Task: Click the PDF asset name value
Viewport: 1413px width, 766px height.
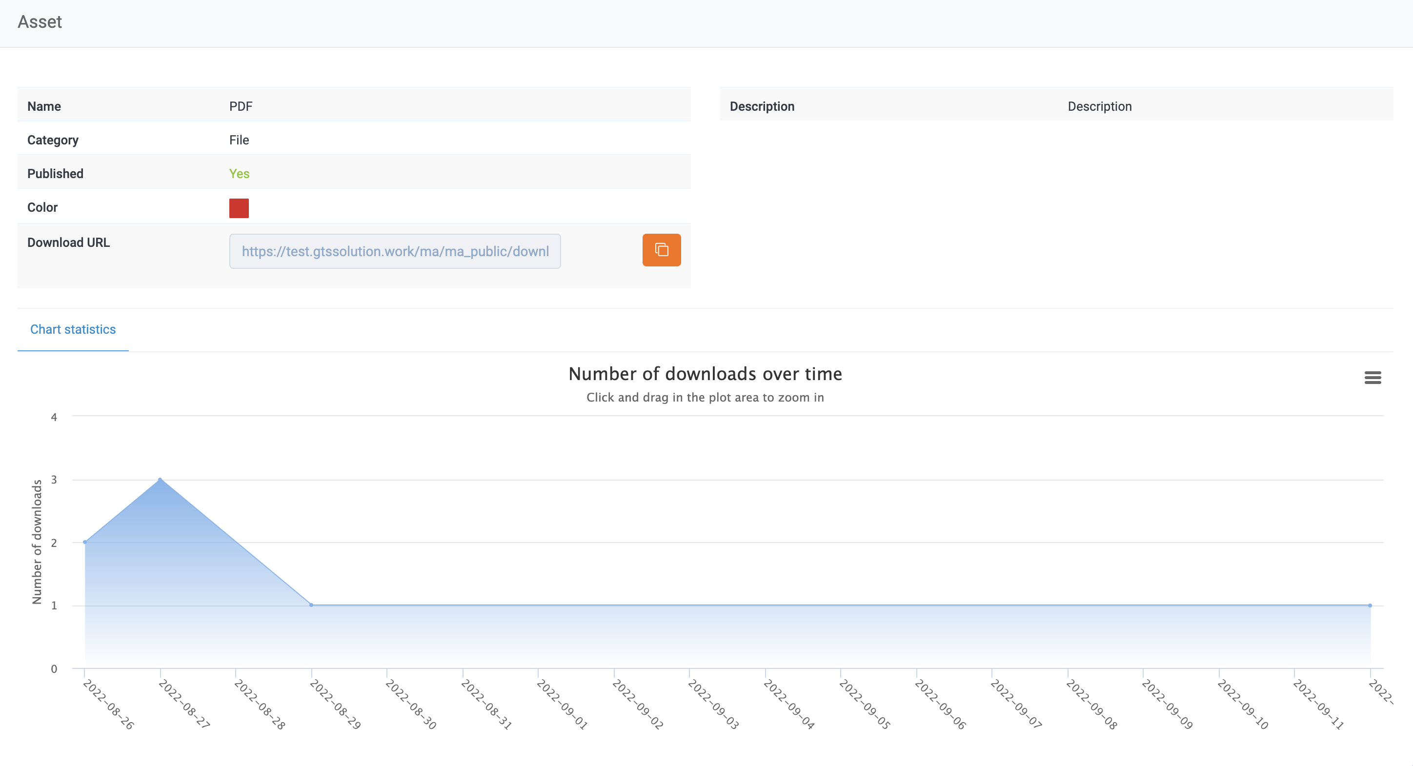Action: (x=240, y=106)
